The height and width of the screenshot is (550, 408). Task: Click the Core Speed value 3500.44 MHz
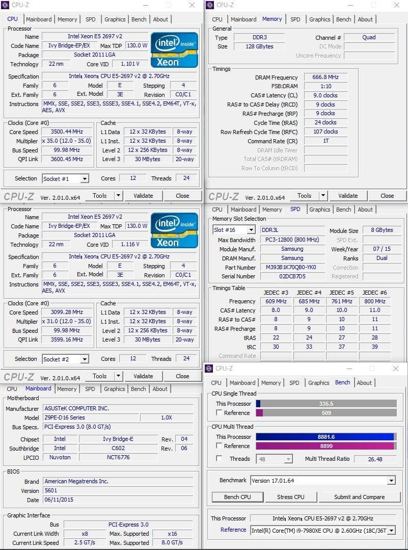67,132
